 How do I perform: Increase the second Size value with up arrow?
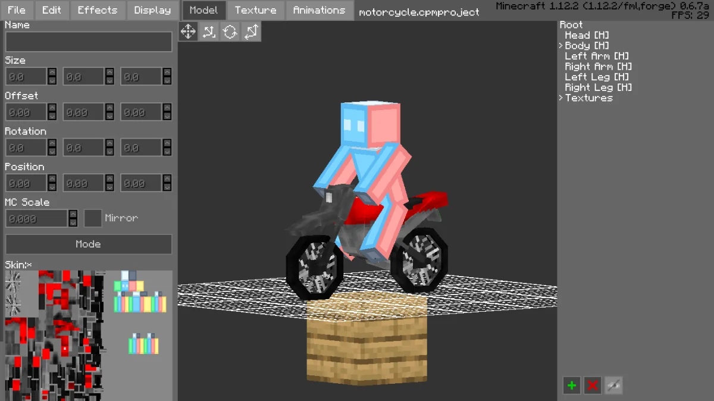(x=109, y=72)
